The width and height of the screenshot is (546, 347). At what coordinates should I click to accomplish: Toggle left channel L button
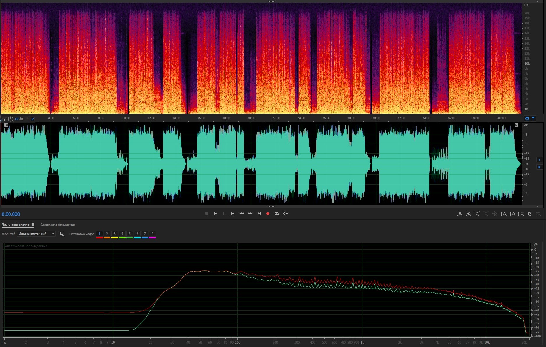coord(539,160)
